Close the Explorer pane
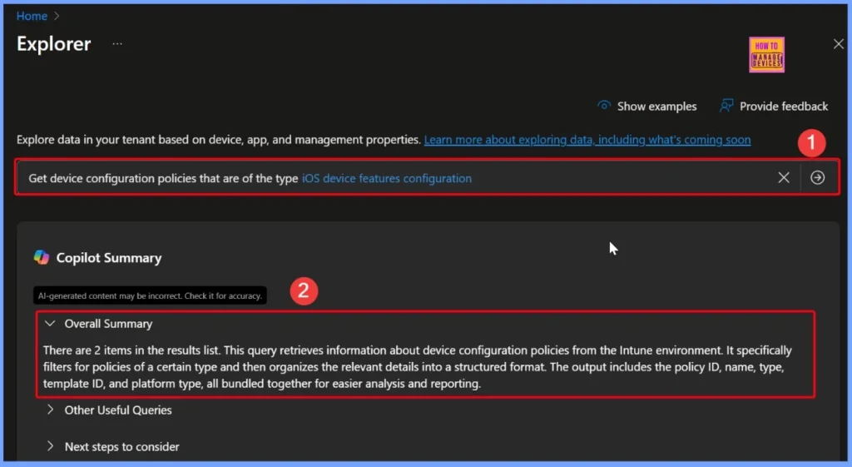The width and height of the screenshot is (852, 467). [x=839, y=44]
